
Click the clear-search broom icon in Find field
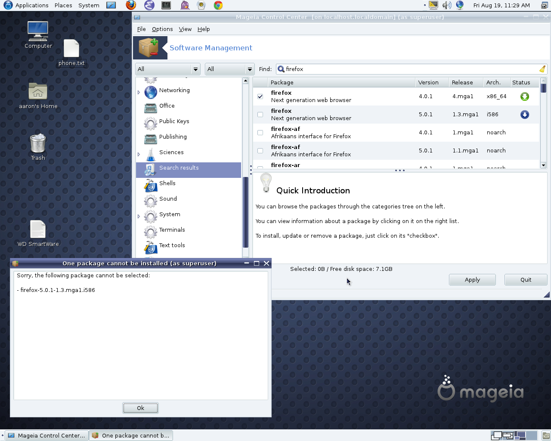(542, 69)
